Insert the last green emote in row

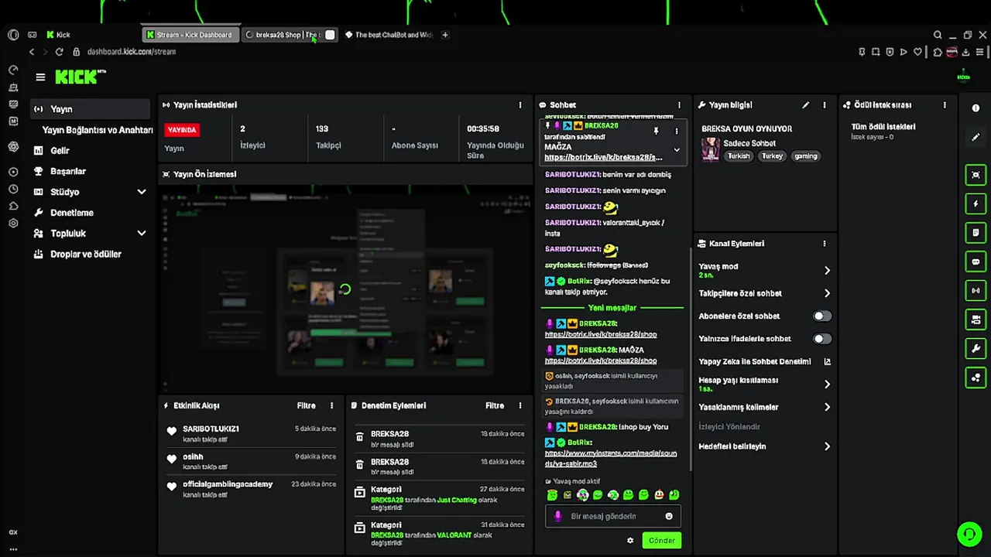[x=674, y=495]
